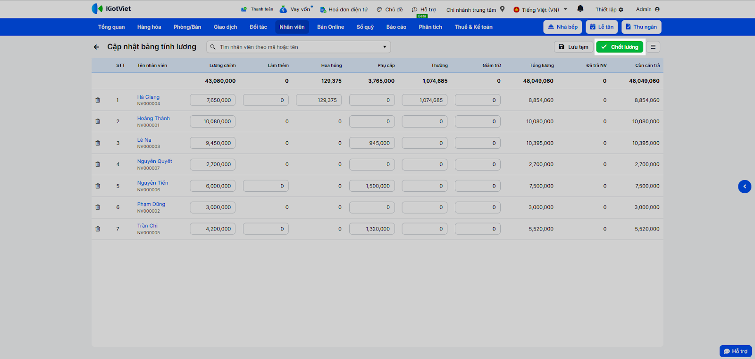Image resolution: width=755 pixels, height=359 pixels.
Task: Click the back arrow beside Cập nhật bảng tính lương
Action: point(96,47)
